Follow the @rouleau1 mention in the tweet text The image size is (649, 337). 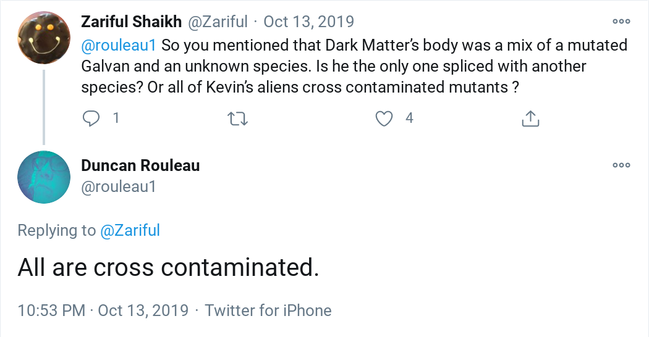[x=119, y=45]
